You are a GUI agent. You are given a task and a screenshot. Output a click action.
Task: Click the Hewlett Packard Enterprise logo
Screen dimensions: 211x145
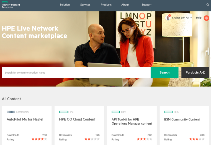pos(11,5)
